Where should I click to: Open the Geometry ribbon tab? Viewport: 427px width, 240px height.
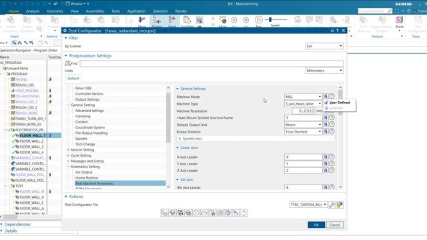pyautogui.click(x=55, y=11)
